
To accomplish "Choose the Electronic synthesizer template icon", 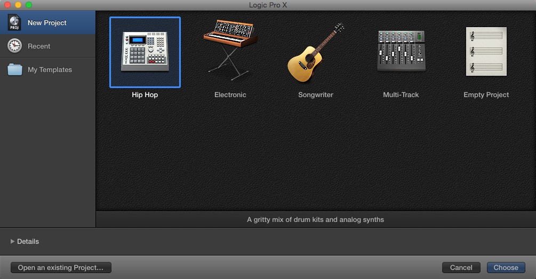I will (x=230, y=50).
